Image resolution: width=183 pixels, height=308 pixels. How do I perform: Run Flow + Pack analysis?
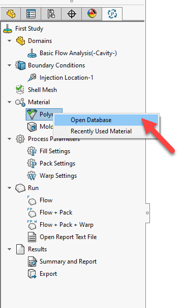click(x=56, y=212)
